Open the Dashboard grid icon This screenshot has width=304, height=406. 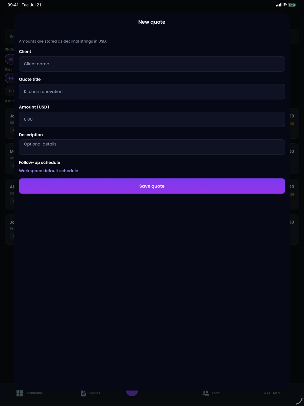pyautogui.click(x=20, y=393)
